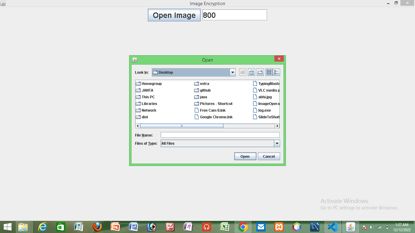The image size is (415, 233).
Task: Click the File Name input field
Action: click(x=220, y=135)
